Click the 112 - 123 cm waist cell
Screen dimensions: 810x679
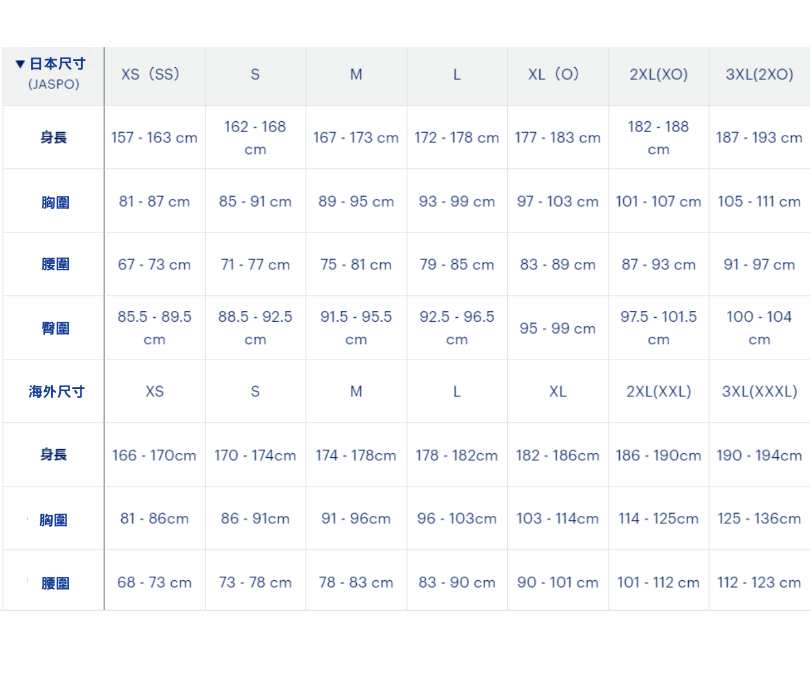[759, 582]
